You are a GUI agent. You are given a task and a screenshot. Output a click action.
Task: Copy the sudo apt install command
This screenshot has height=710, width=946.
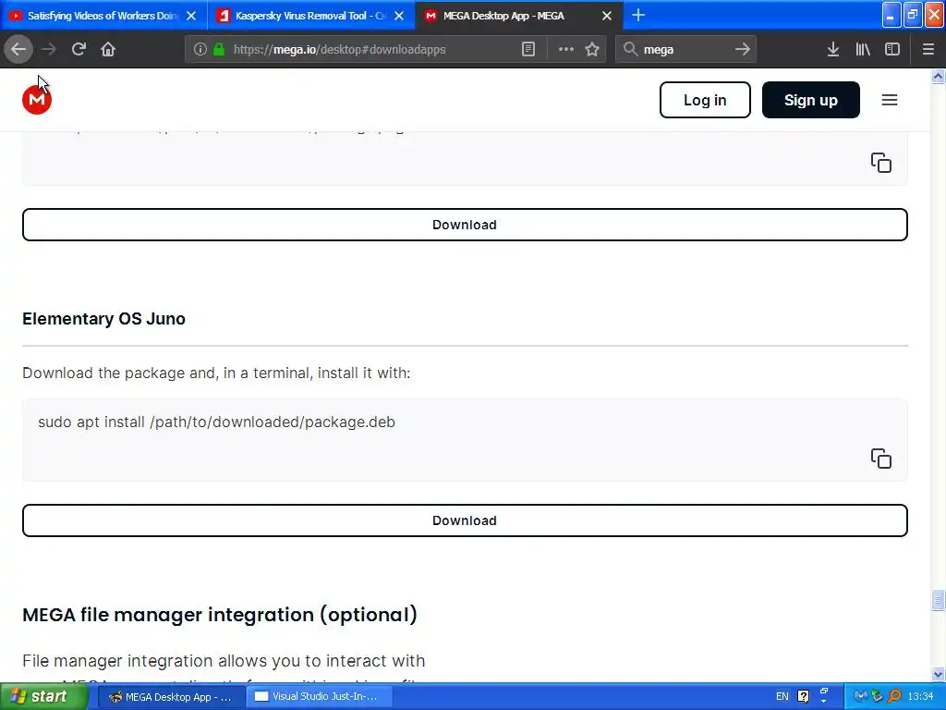[x=880, y=459]
